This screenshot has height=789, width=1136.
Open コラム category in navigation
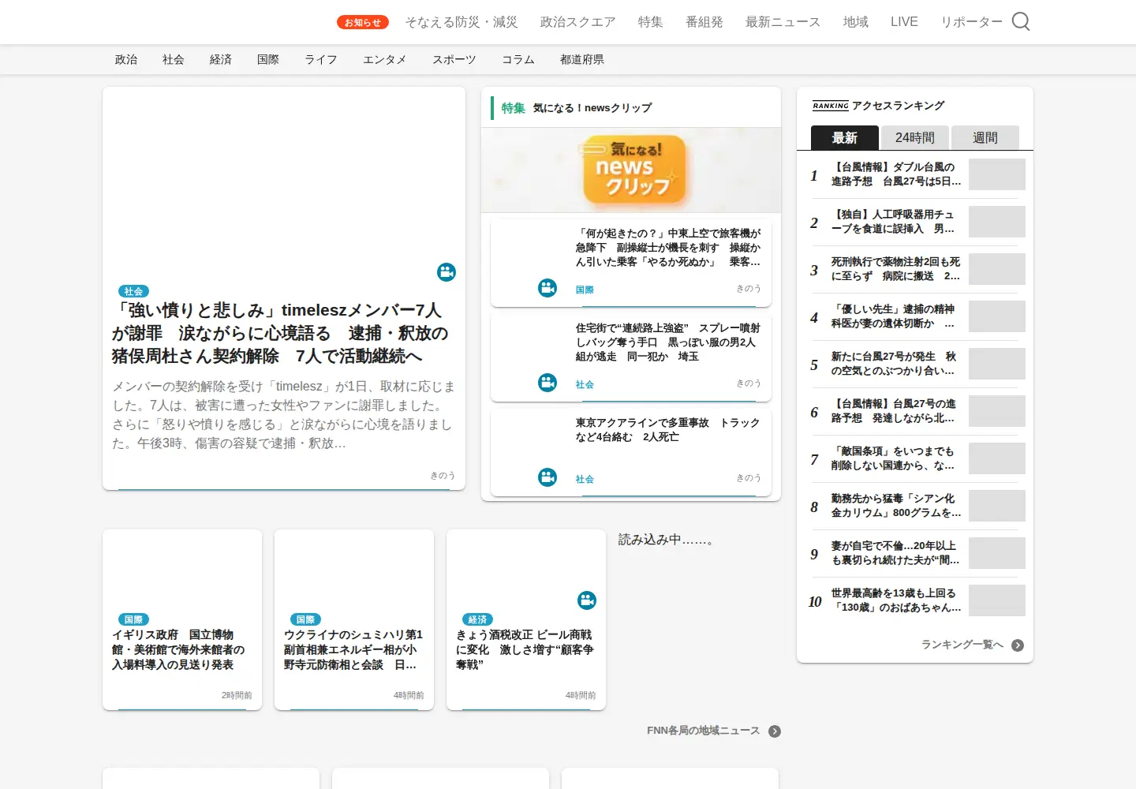click(x=518, y=60)
